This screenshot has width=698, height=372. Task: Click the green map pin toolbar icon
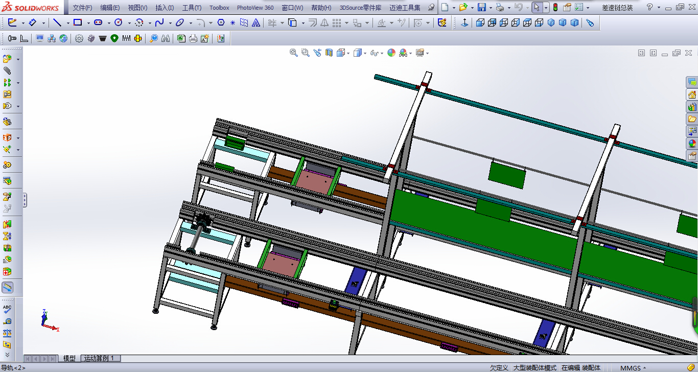point(114,38)
